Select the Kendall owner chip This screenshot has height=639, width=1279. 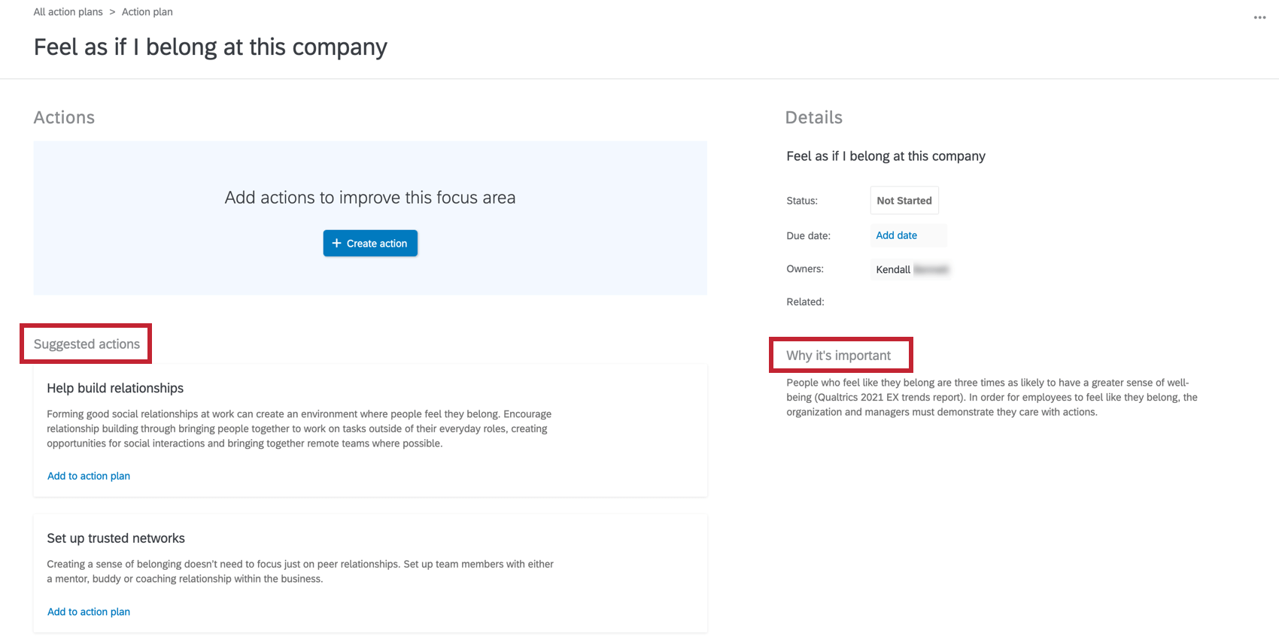point(910,269)
